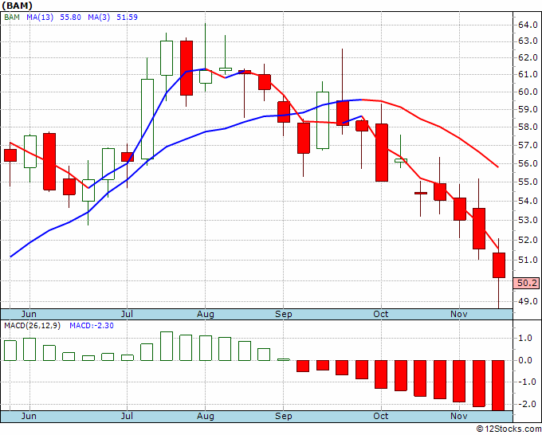Image resolution: width=542 pixels, height=435 pixels.
Task: Click the -2.0 MACD axis label
Action: pyautogui.click(x=527, y=404)
